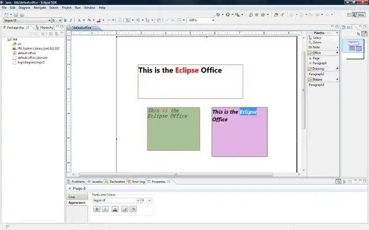Open the Diagram menu

click(24, 7)
